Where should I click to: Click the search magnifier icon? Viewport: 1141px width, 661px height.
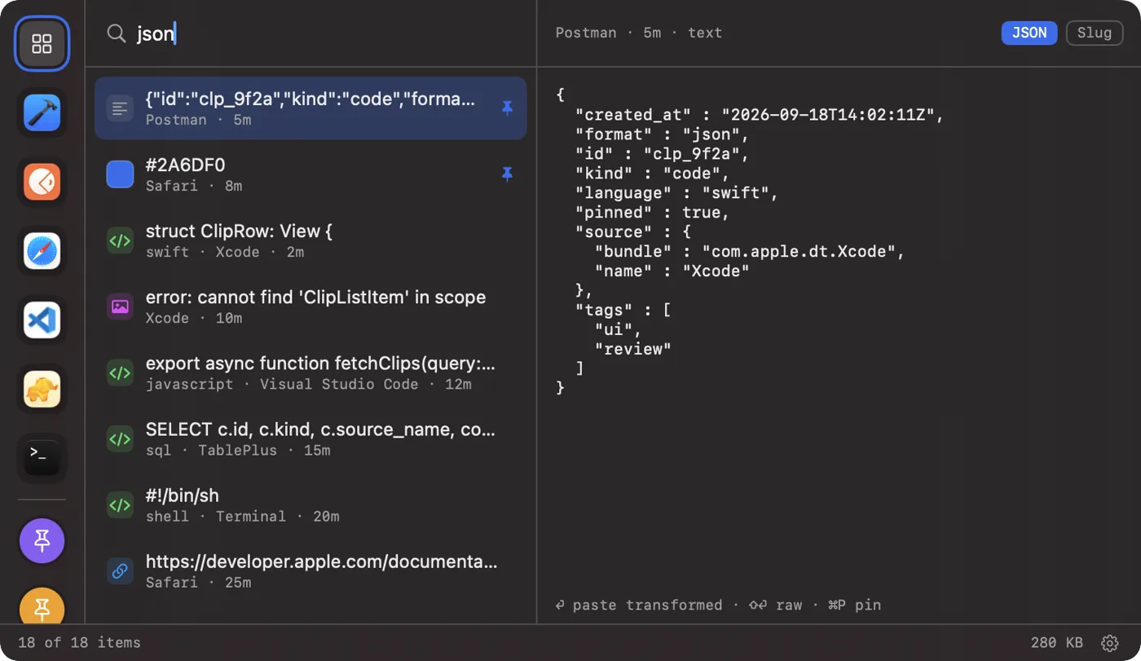click(x=117, y=33)
